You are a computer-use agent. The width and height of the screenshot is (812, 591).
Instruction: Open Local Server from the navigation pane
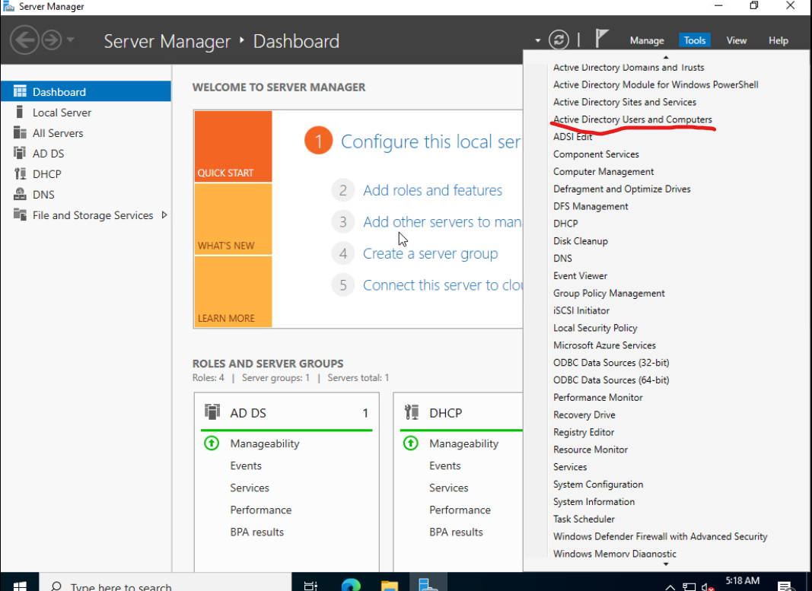(61, 112)
